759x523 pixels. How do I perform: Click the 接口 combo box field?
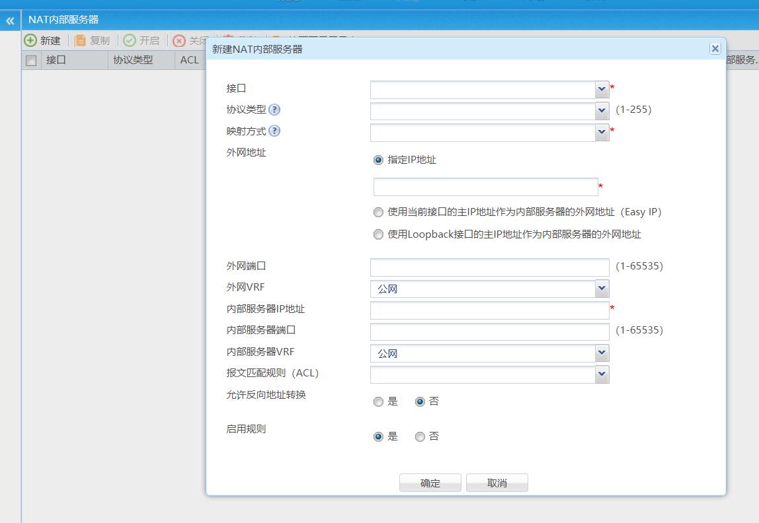tap(483, 89)
